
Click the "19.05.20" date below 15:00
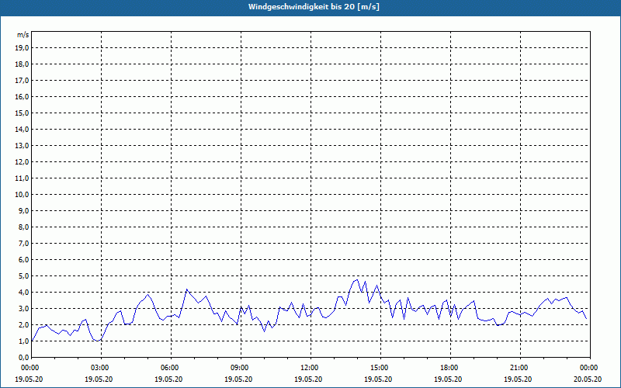378,379
